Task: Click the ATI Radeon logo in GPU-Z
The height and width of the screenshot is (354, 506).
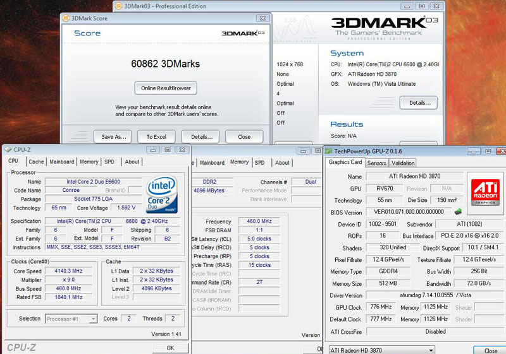Action: (x=485, y=192)
